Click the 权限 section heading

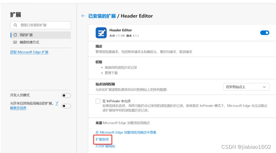click(99, 62)
